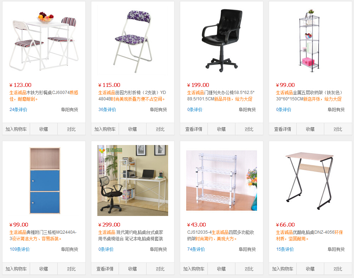Viewport: 354px width, 278px height.
Task: Add the ¥115.00 folding chair to cart
Action: (x=105, y=129)
